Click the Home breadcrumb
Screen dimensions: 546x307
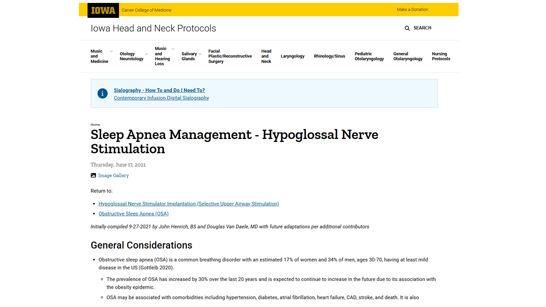click(x=95, y=125)
